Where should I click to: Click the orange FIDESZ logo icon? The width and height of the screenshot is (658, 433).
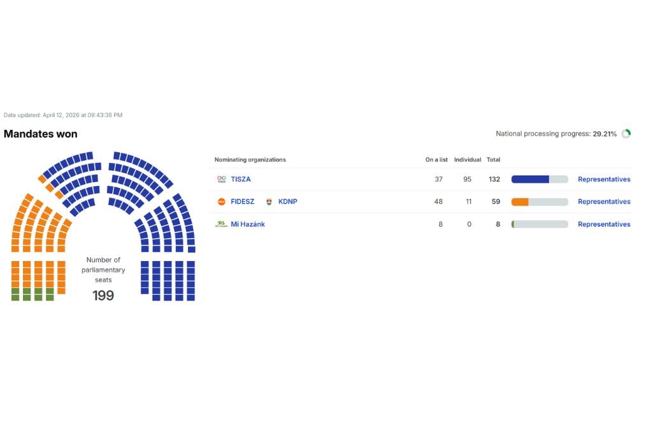(x=222, y=202)
